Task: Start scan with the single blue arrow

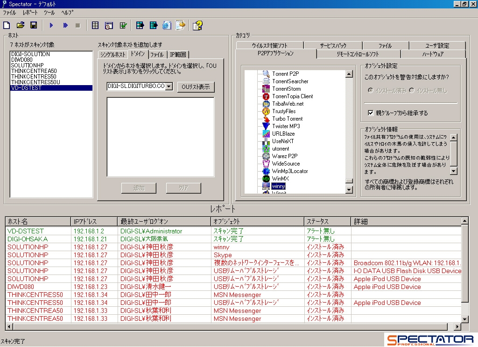Action: (x=51, y=25)
